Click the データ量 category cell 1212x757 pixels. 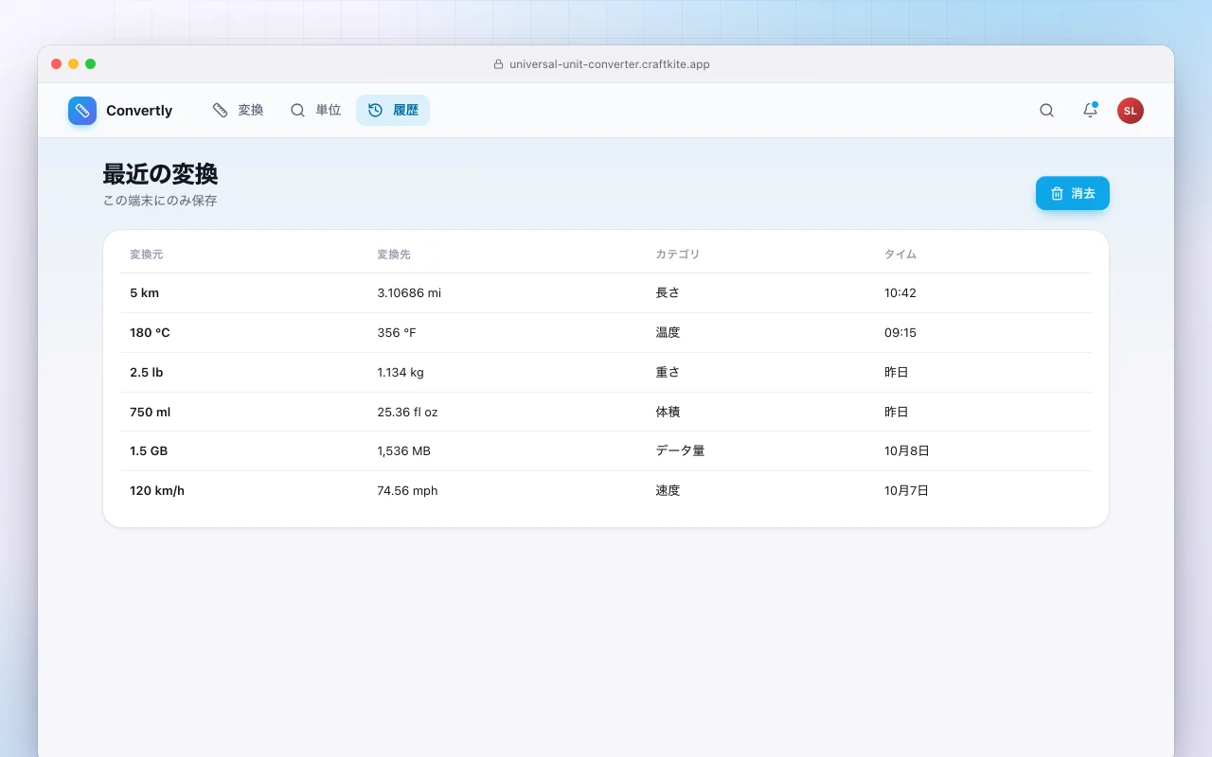[x=680, y=451]
